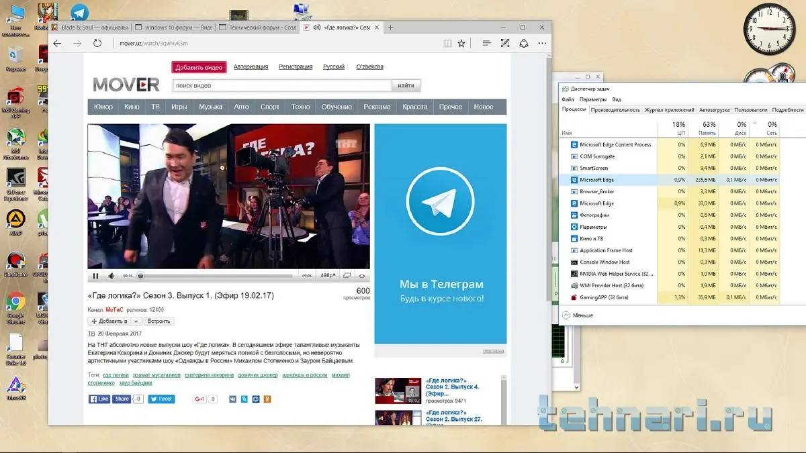The width and height of the screenshot is (806, 453).
Task: Open video quality 480p dropdown
Action: [329, 276]
